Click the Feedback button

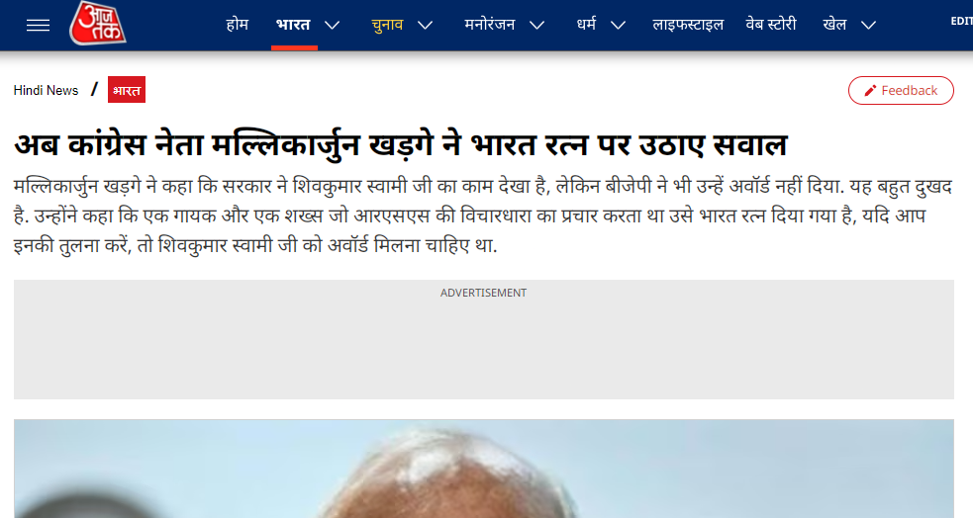pos(901,91)
